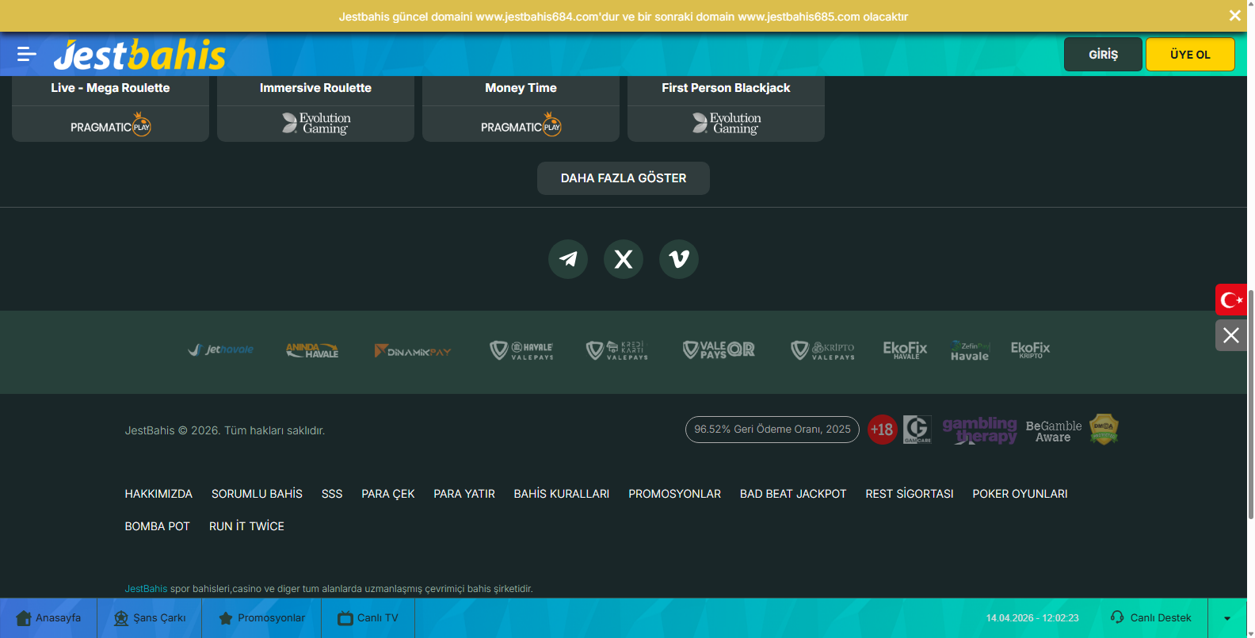This screenshot has height=638, width=1255.
Task: Open the SORUMLU BAHİS footer link
Action: coord(257,494)
